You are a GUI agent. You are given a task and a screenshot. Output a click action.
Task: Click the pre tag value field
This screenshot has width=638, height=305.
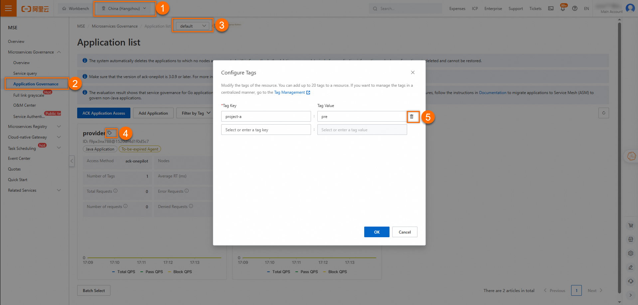click(x=362, y=116)
